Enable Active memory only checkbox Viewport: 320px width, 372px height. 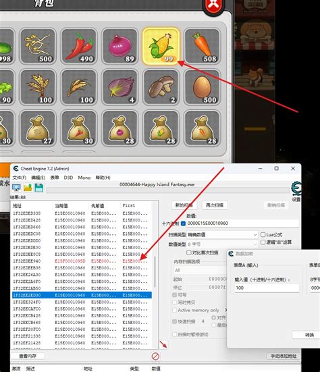tap(175, 310)
